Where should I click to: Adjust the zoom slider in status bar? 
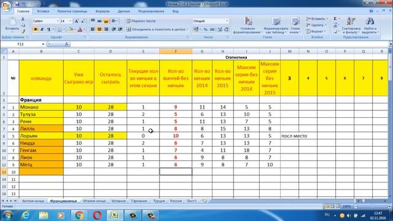372,206
